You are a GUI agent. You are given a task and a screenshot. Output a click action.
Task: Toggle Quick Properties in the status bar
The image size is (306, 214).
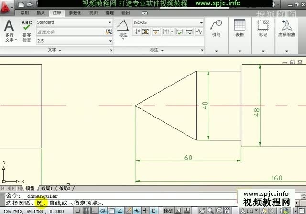coord(154,211)
